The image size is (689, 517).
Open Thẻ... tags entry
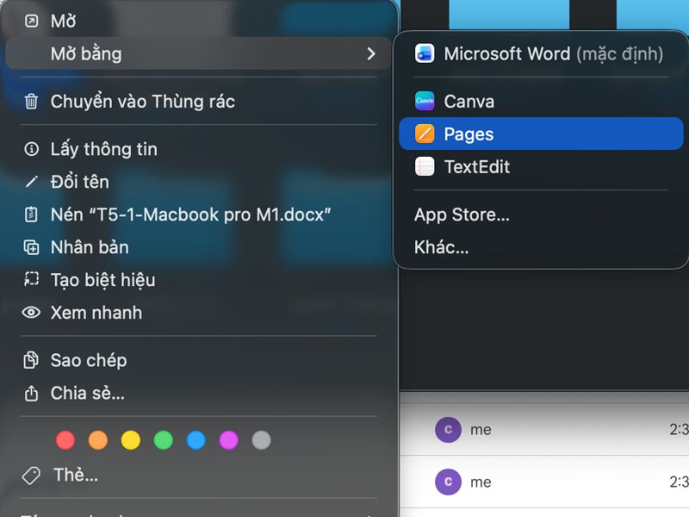tap(198, 476)
